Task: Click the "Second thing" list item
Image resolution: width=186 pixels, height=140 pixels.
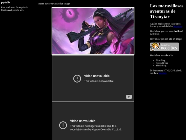Action: click(x=162, y=63)
